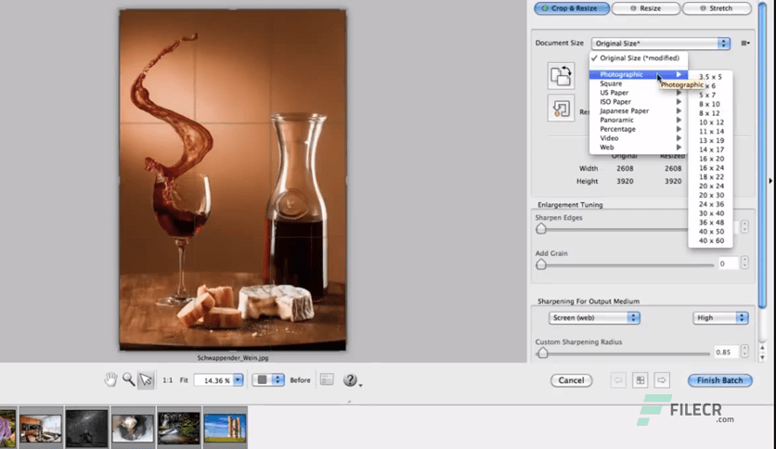Click the Finish Batch button
Screen dimensions: 776x449
coord(720,380)
